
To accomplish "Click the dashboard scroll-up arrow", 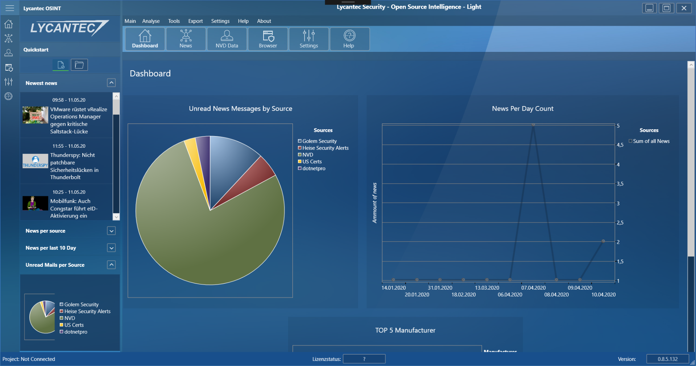I will point(691,65).
